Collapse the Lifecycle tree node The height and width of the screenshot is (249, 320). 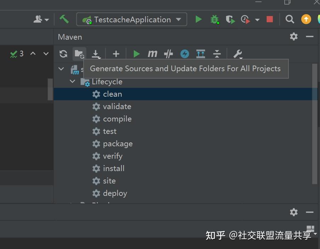[73, 81]
